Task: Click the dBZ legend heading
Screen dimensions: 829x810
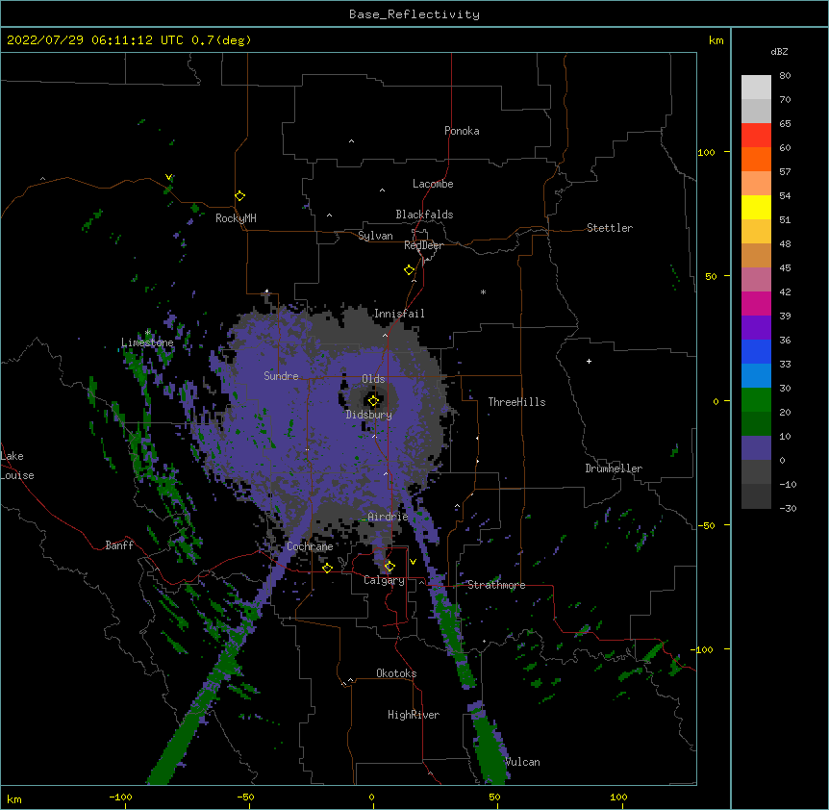Action: point(779,52)
